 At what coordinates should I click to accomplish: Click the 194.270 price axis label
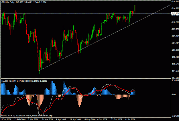(175, 71)
